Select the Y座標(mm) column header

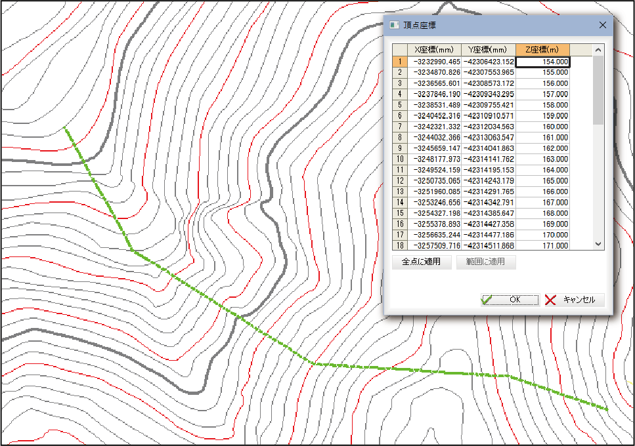[489, 50]
